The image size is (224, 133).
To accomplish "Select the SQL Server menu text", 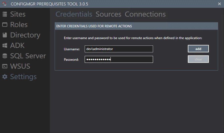I will click(28, 56).
